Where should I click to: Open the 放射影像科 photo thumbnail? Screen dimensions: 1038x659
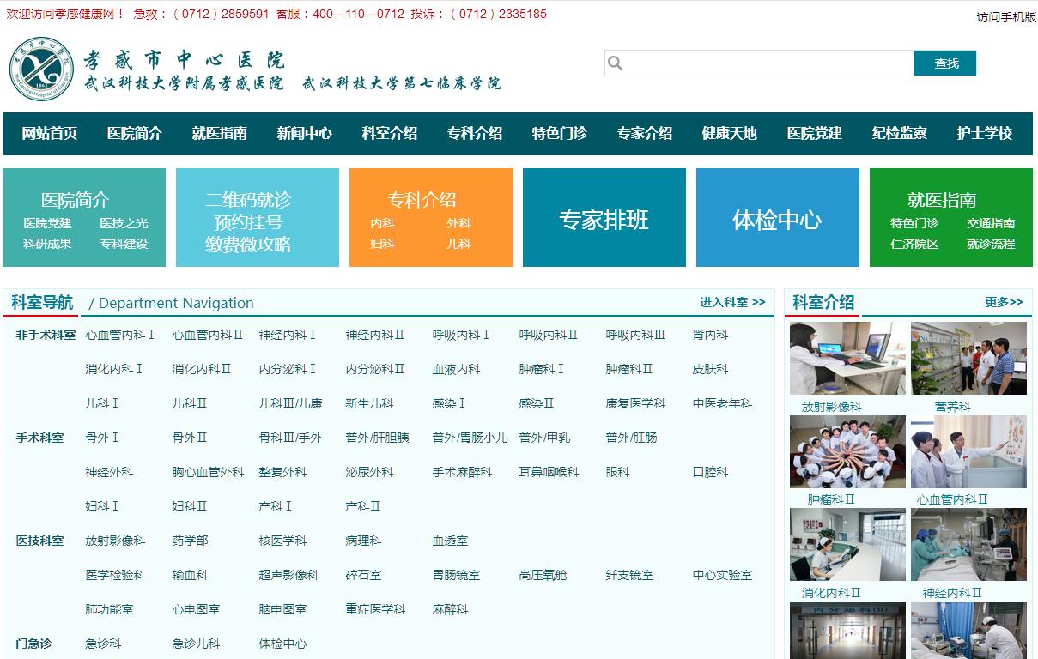[847, 359]
